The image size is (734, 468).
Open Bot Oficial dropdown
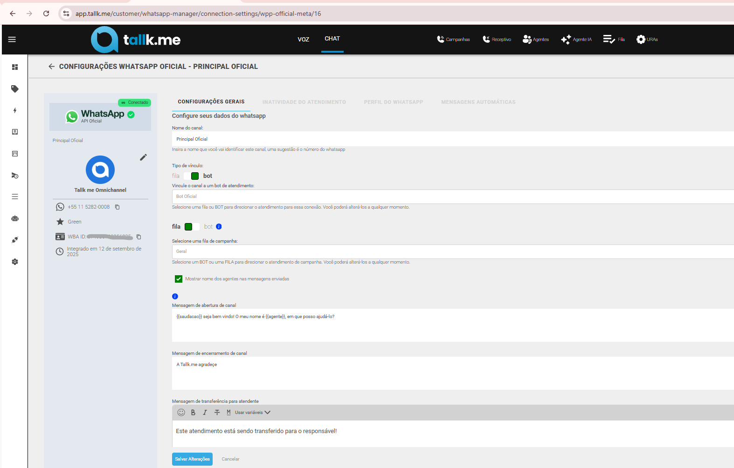(x=453, y=197)
